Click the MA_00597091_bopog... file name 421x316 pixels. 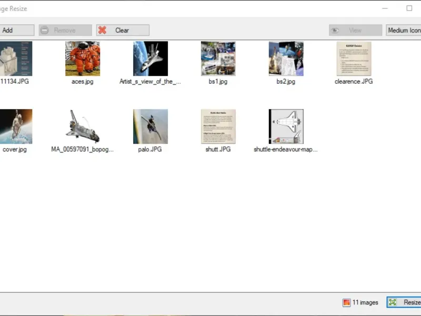pos(83,150)
